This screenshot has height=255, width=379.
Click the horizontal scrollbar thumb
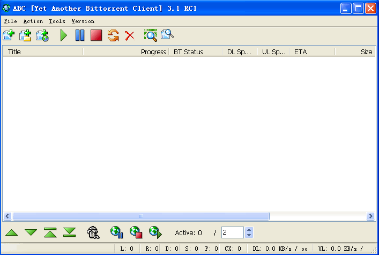pyautogui.click(x=141, y=216)
